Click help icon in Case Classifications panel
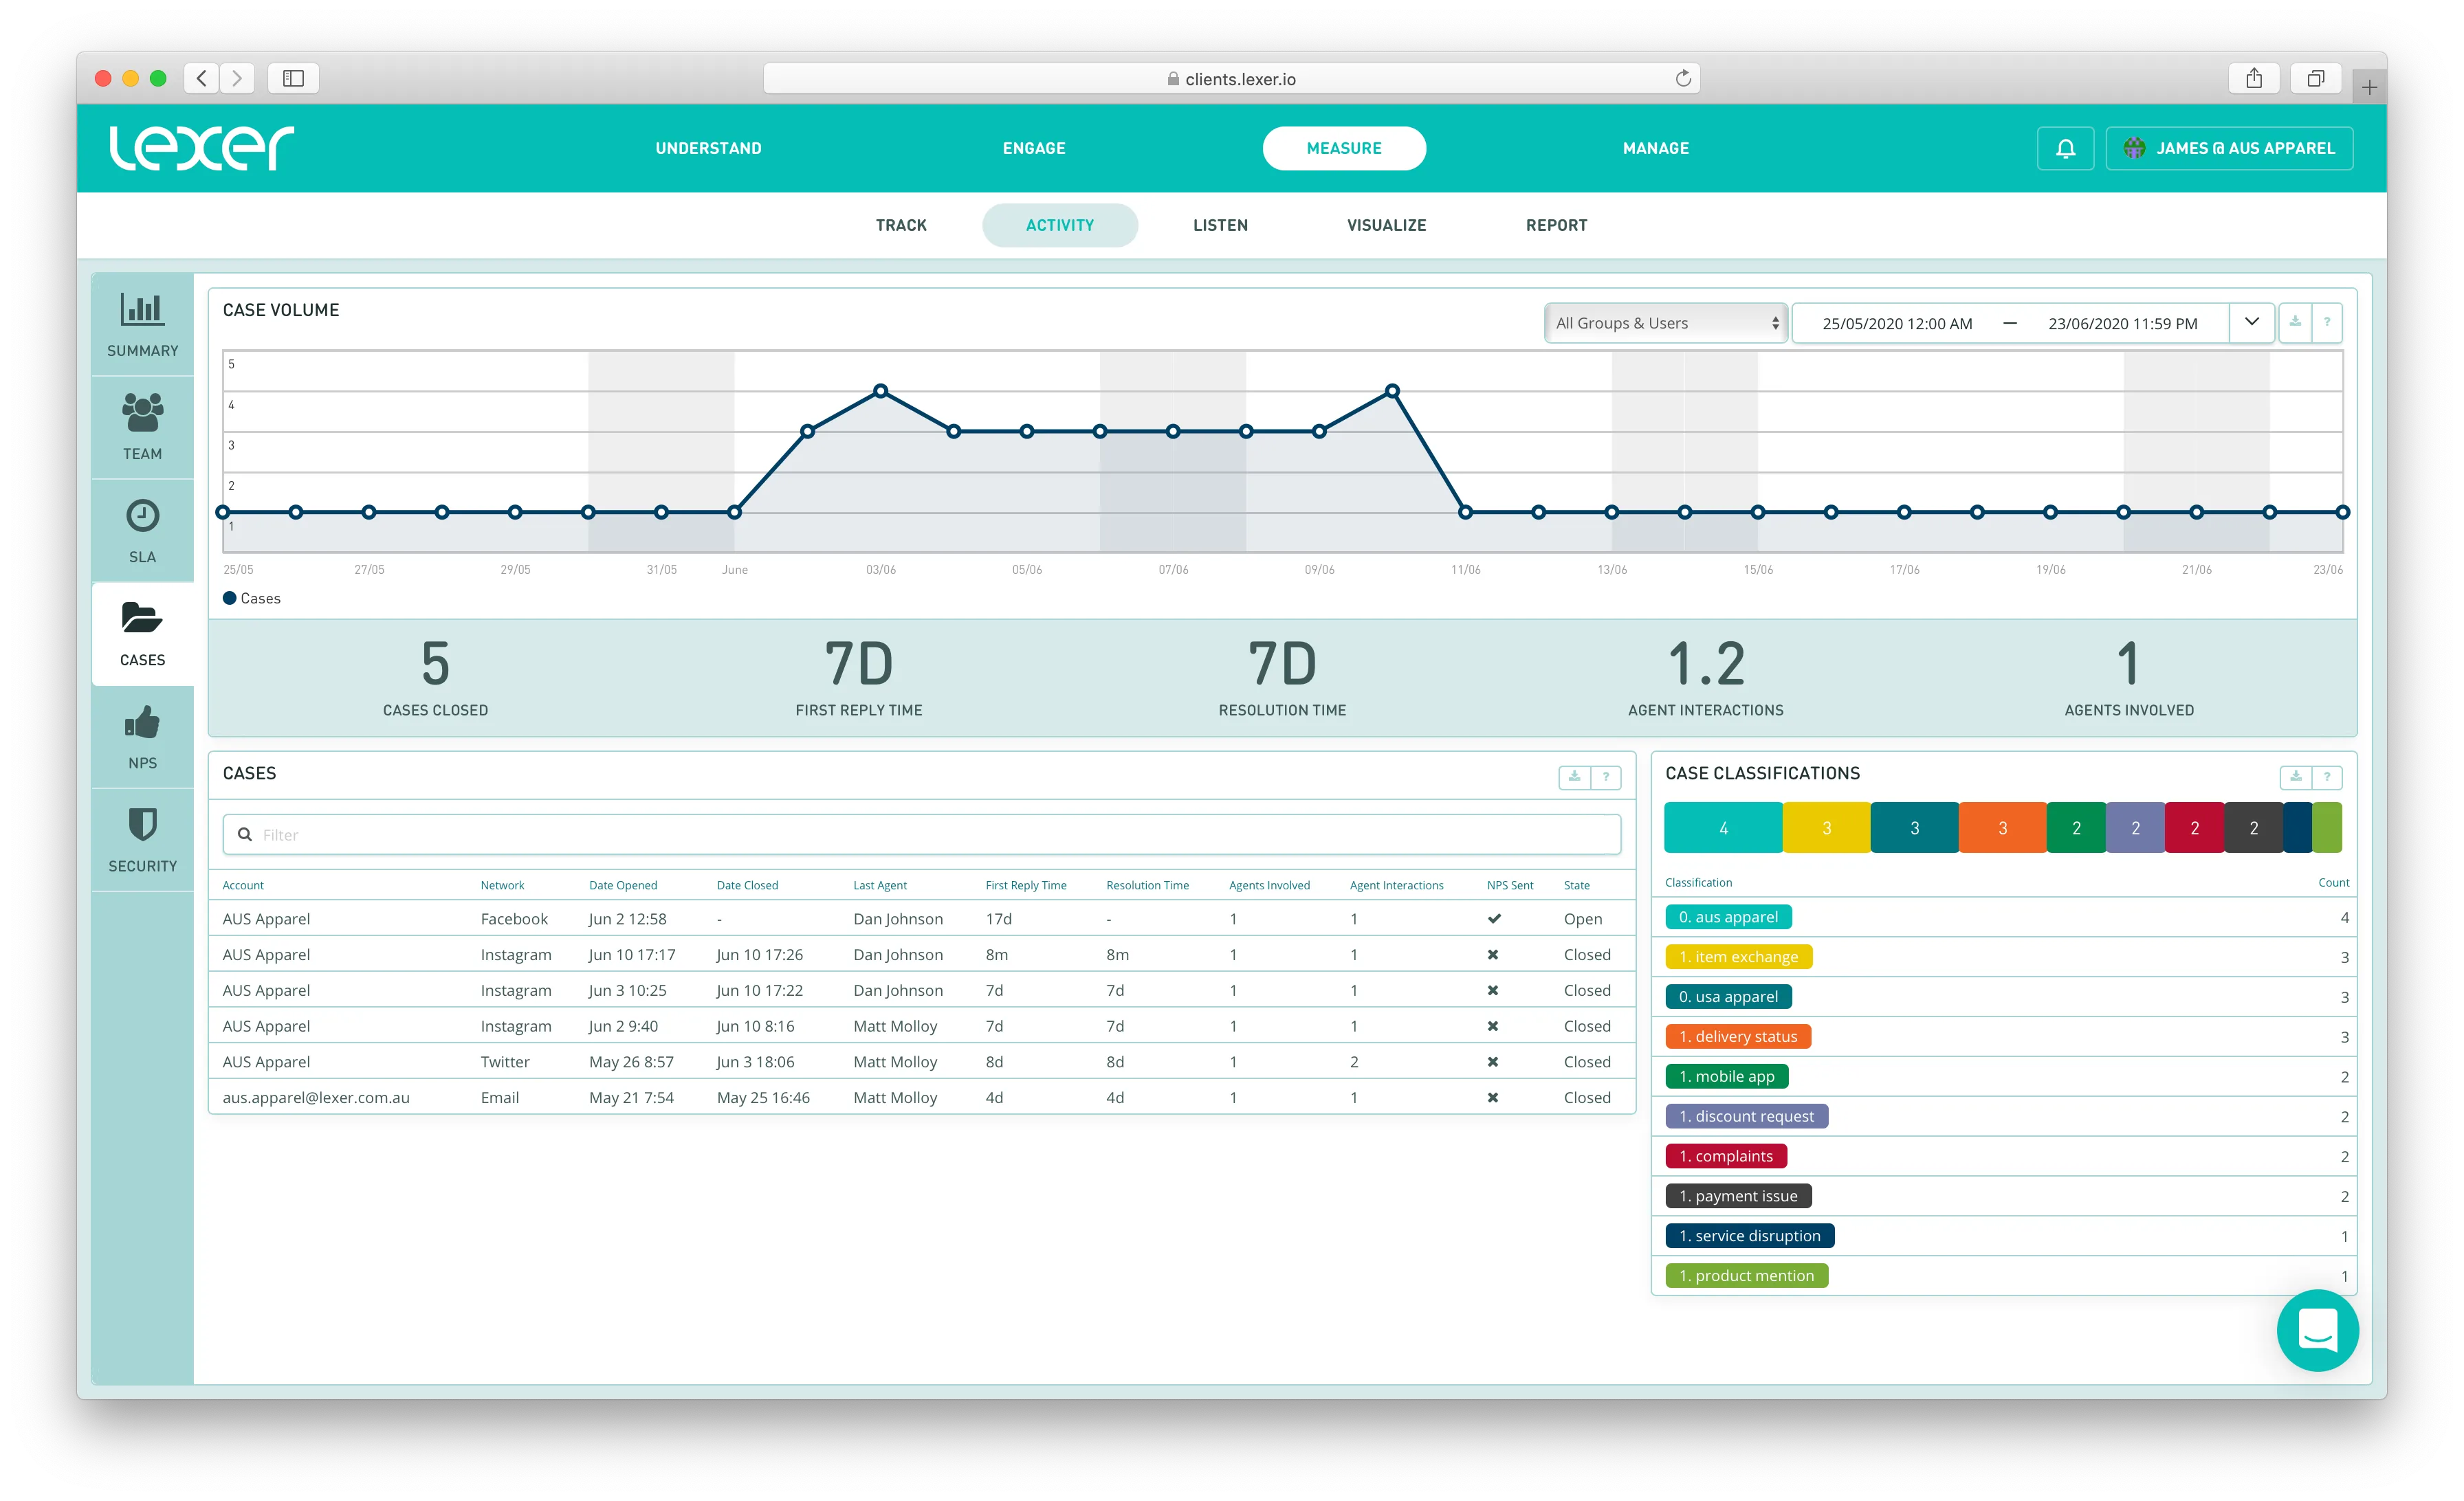 [2327, 777]
